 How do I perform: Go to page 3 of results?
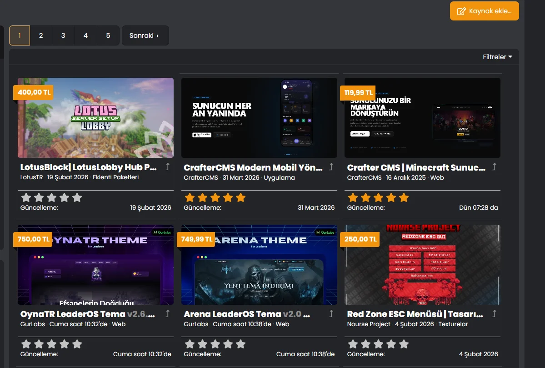[63, 35]
